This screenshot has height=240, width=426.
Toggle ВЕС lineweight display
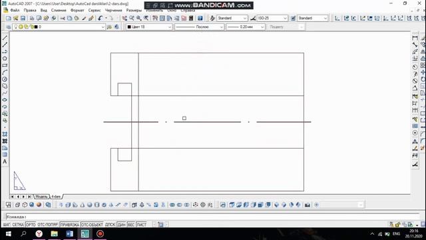[x=131, y=225]
